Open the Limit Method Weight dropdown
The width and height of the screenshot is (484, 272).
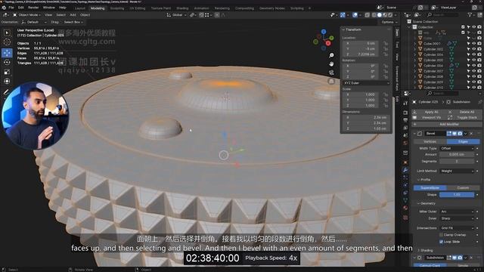[x=457, y=171]
